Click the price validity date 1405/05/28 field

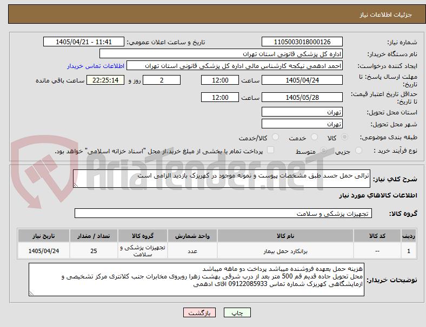(302, 97)
